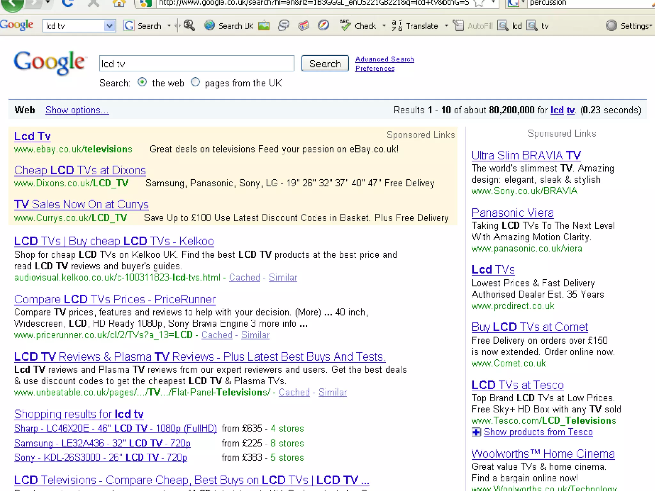The height and width of the screenshot is (491, 655).
Task: Click the Search UK globe icon
Action: (x=209, y=26)
